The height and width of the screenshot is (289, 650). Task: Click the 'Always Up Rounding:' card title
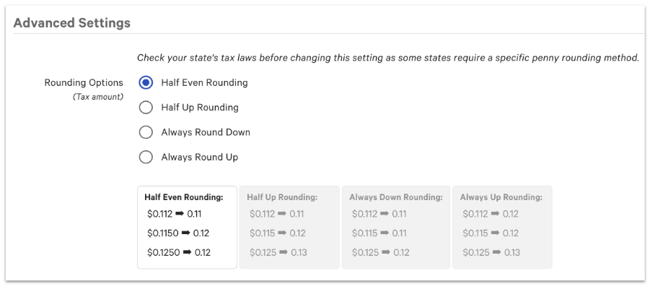point(501,197)
